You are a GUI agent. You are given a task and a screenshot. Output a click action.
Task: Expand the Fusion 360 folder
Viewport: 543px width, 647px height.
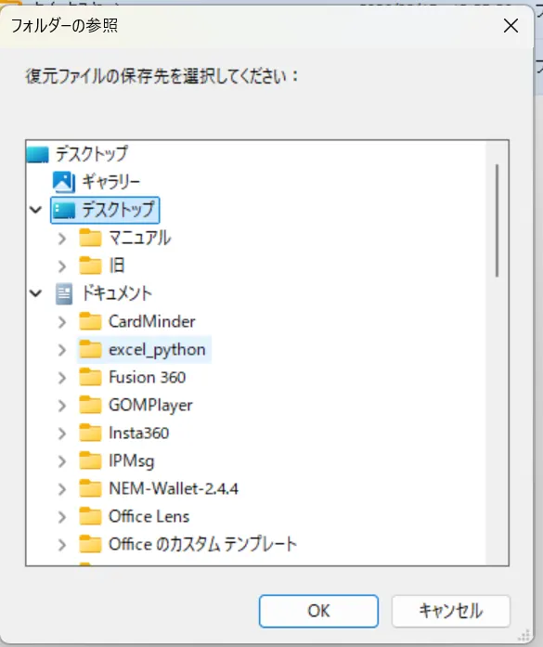click(62, 378)
